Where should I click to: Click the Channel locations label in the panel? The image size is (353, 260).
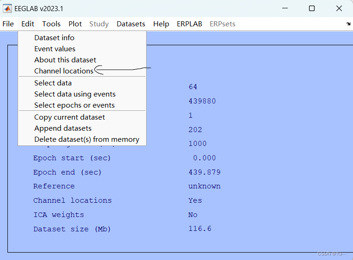pyautogui.click(x=73, y=200)
